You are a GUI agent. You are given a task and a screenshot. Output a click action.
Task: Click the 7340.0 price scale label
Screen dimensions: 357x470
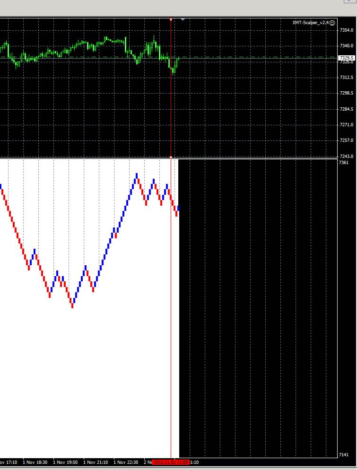[347, 46]
